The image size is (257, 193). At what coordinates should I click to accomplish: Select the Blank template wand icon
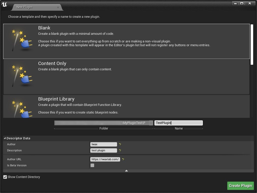[22, 40]
